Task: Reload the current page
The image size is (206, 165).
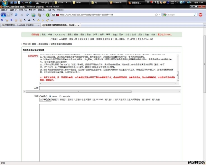Action: (x=16, y=15)
